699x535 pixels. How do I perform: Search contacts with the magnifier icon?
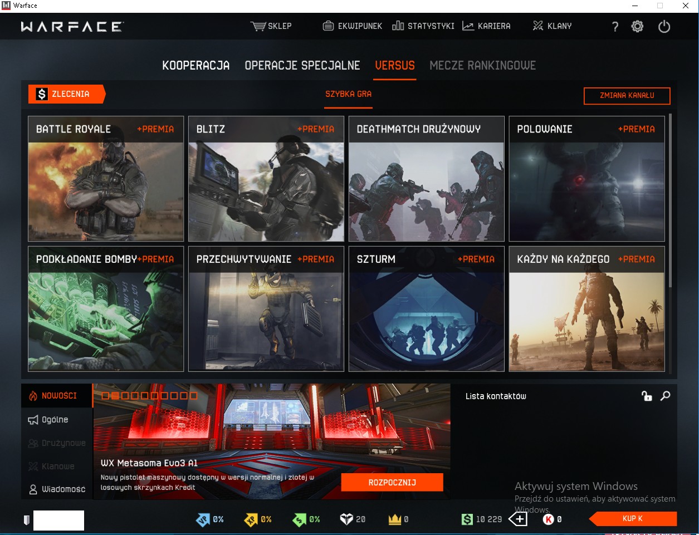[x=665, y=396]
